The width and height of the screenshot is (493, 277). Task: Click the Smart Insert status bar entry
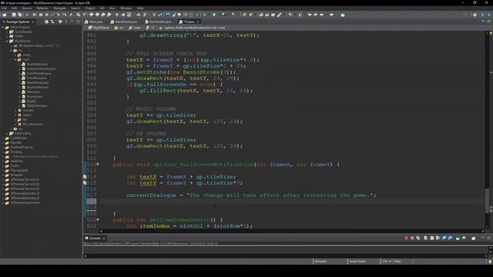364,262
